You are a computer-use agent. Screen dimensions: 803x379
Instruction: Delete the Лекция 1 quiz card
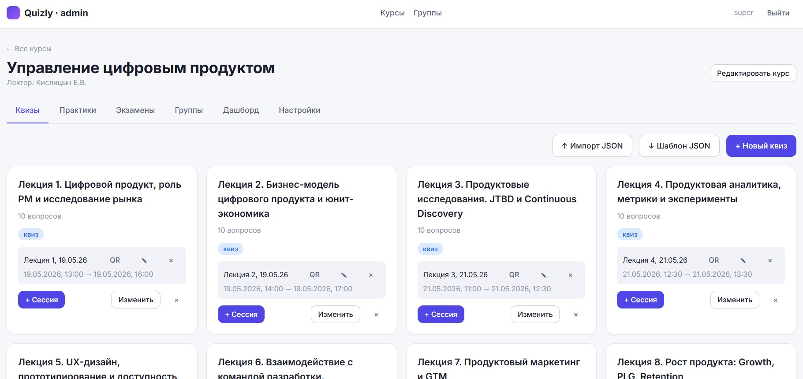coord(176,300)
